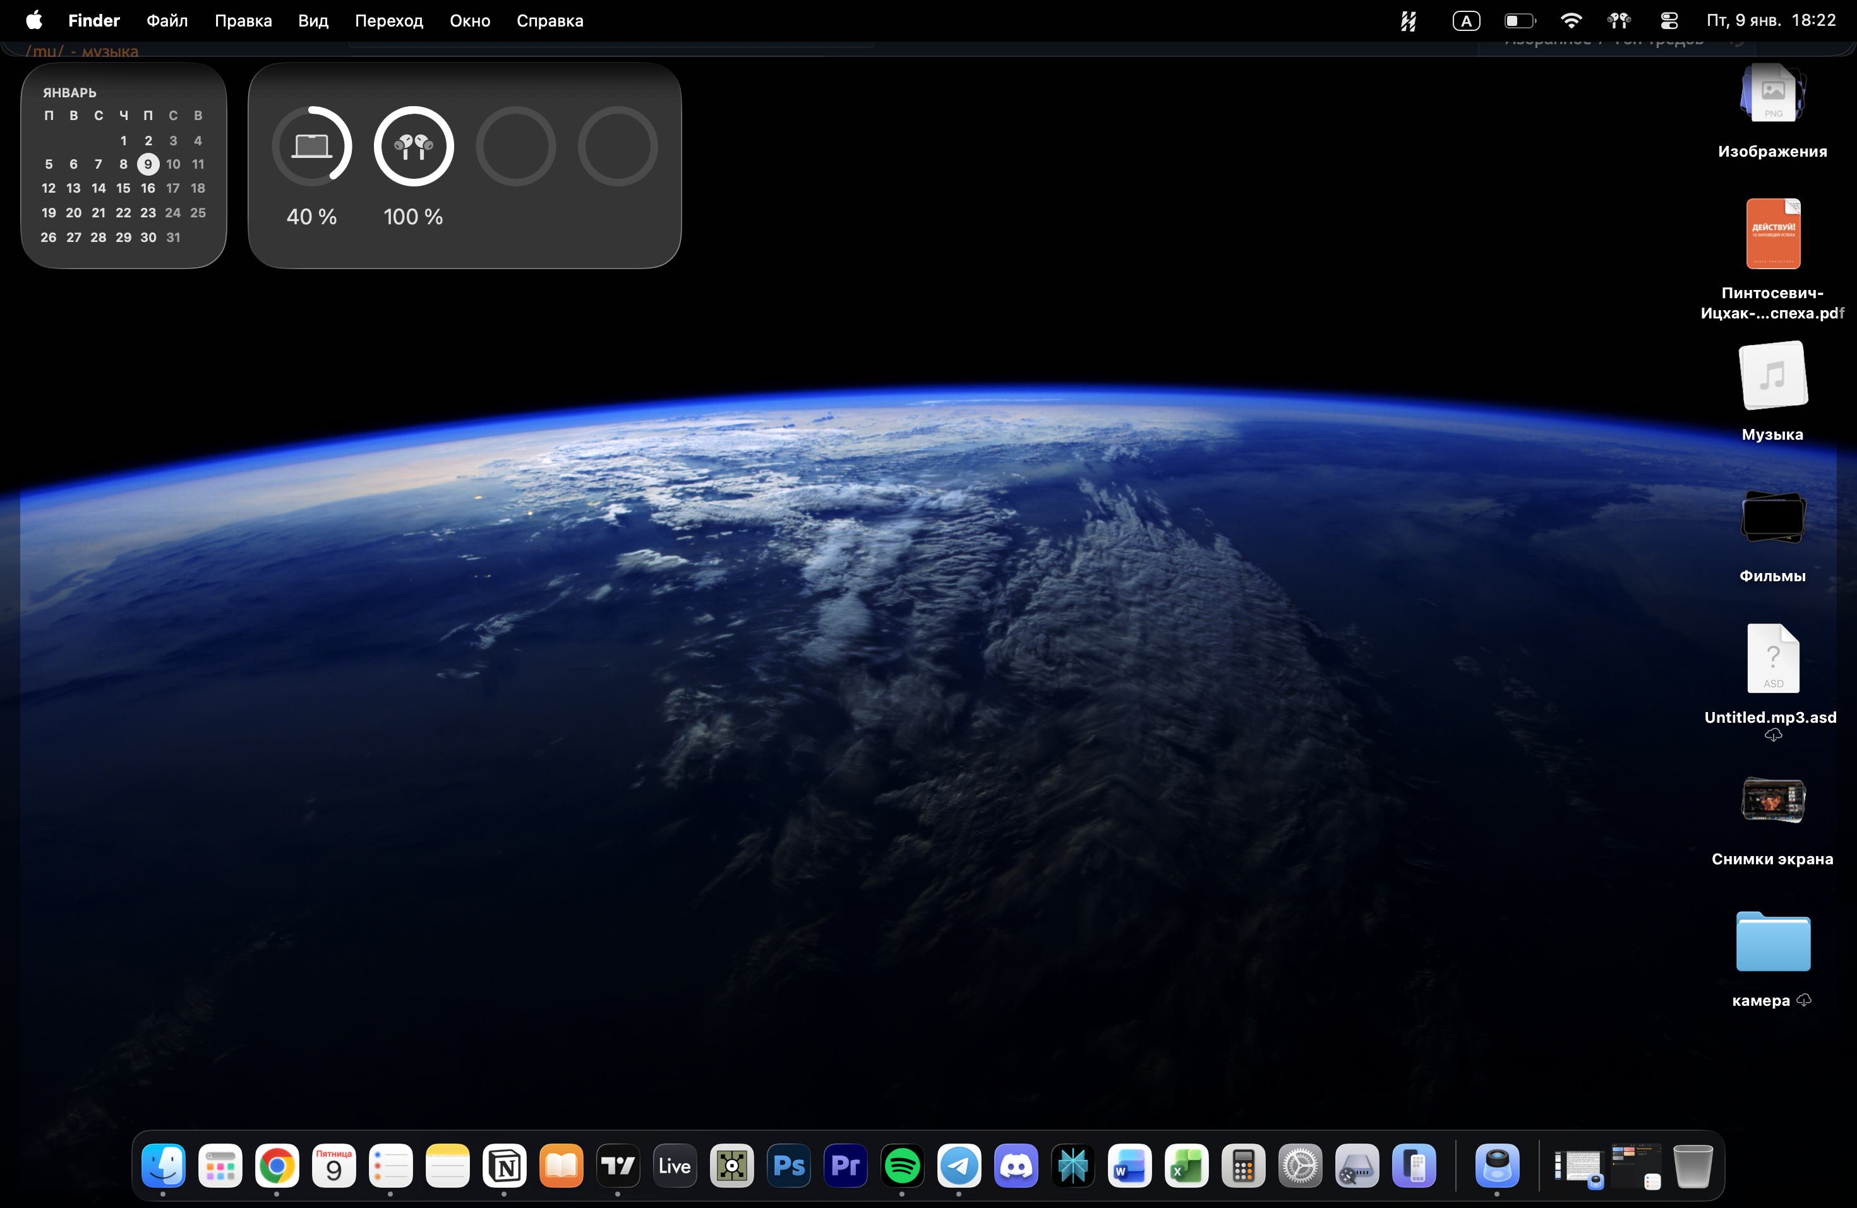Select January 16 in the calendar widget
Screen dimensions: 1857x1208
click(x=147, y=188)
